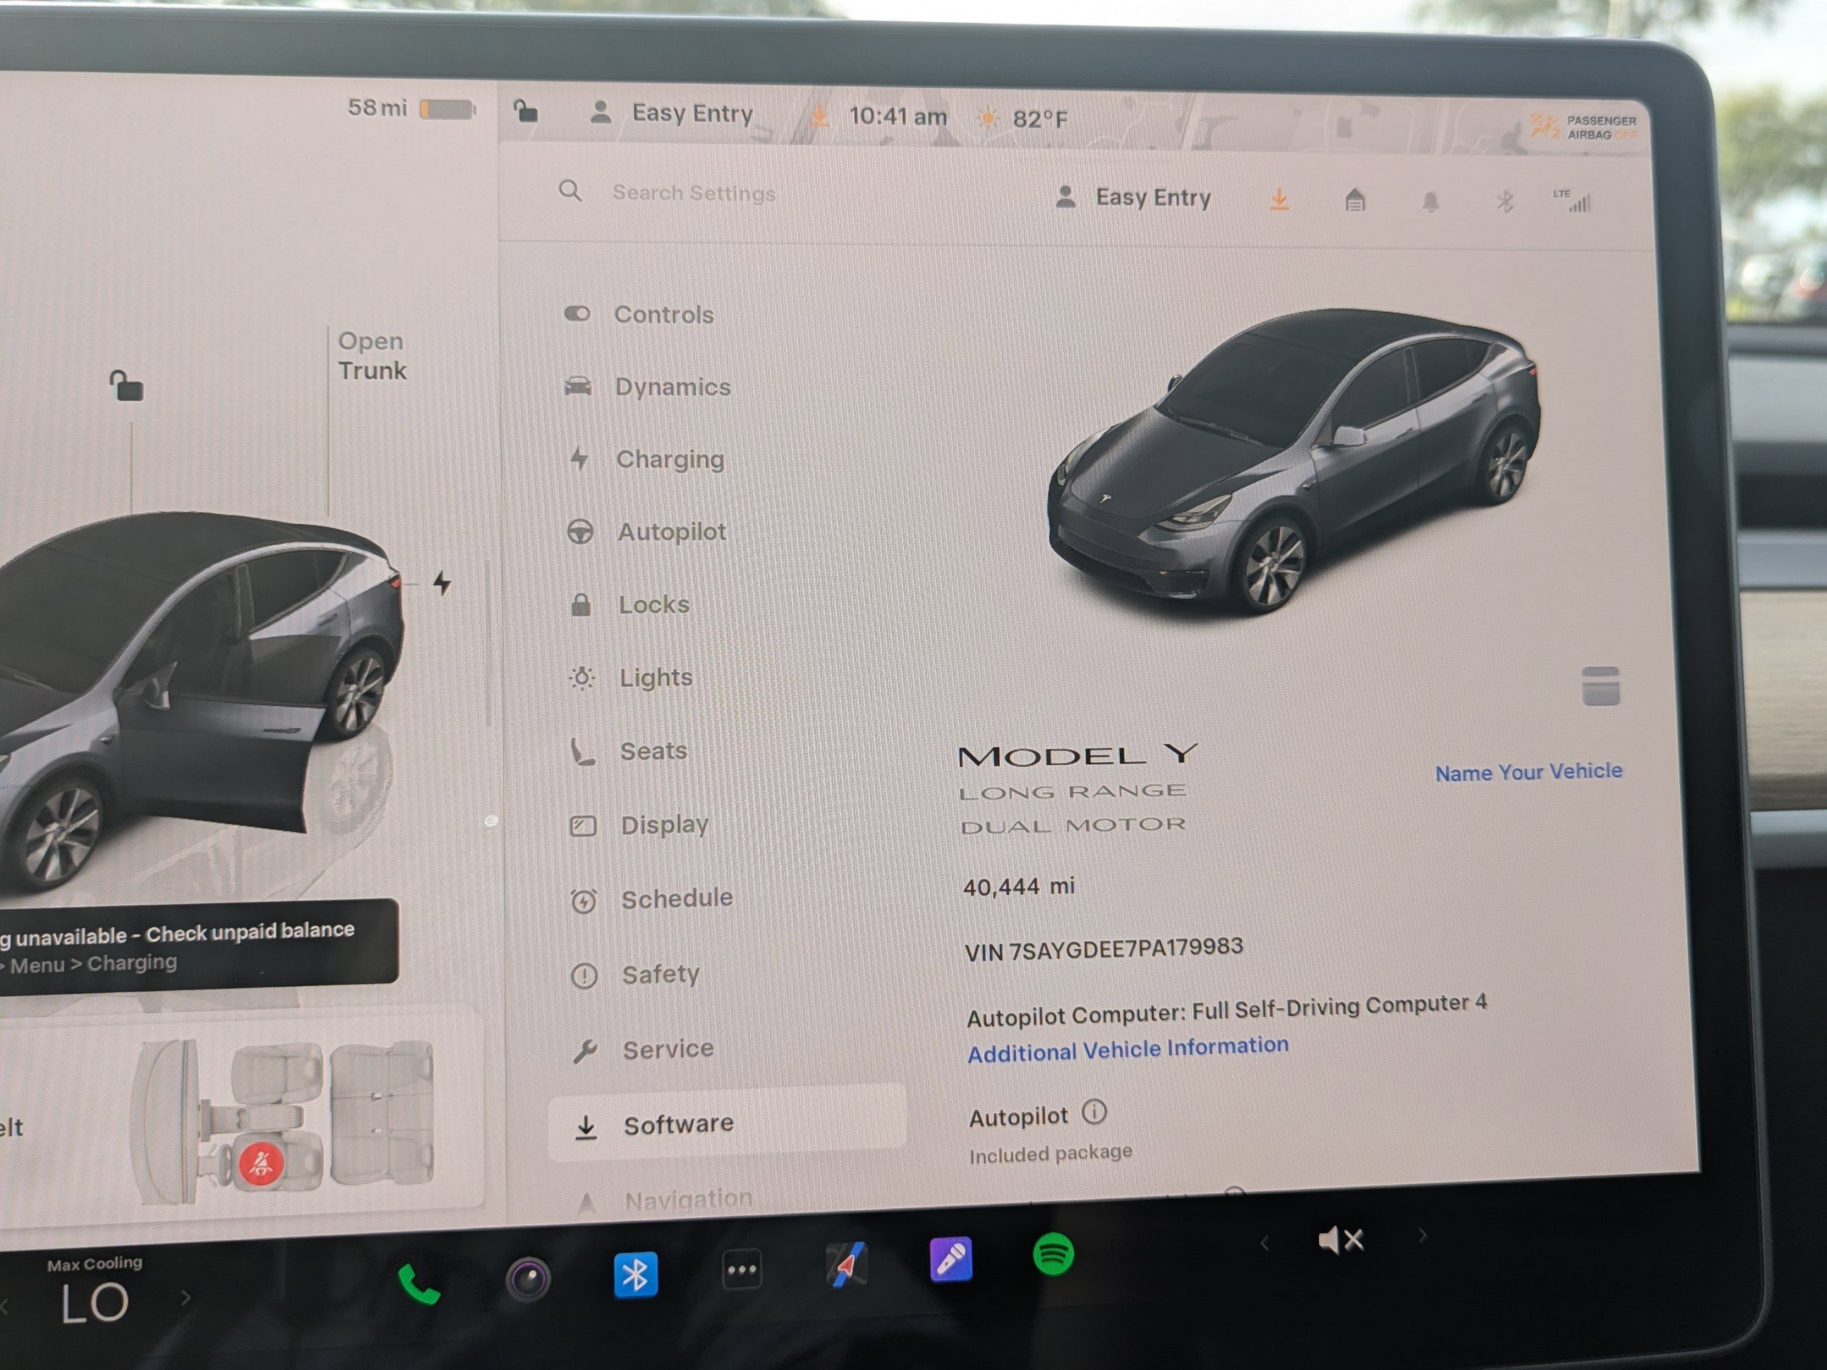The width and height of the screenshot is (1827, 1370).
Task: Open the navigation maps app icon
Action: click(846, 1264)
